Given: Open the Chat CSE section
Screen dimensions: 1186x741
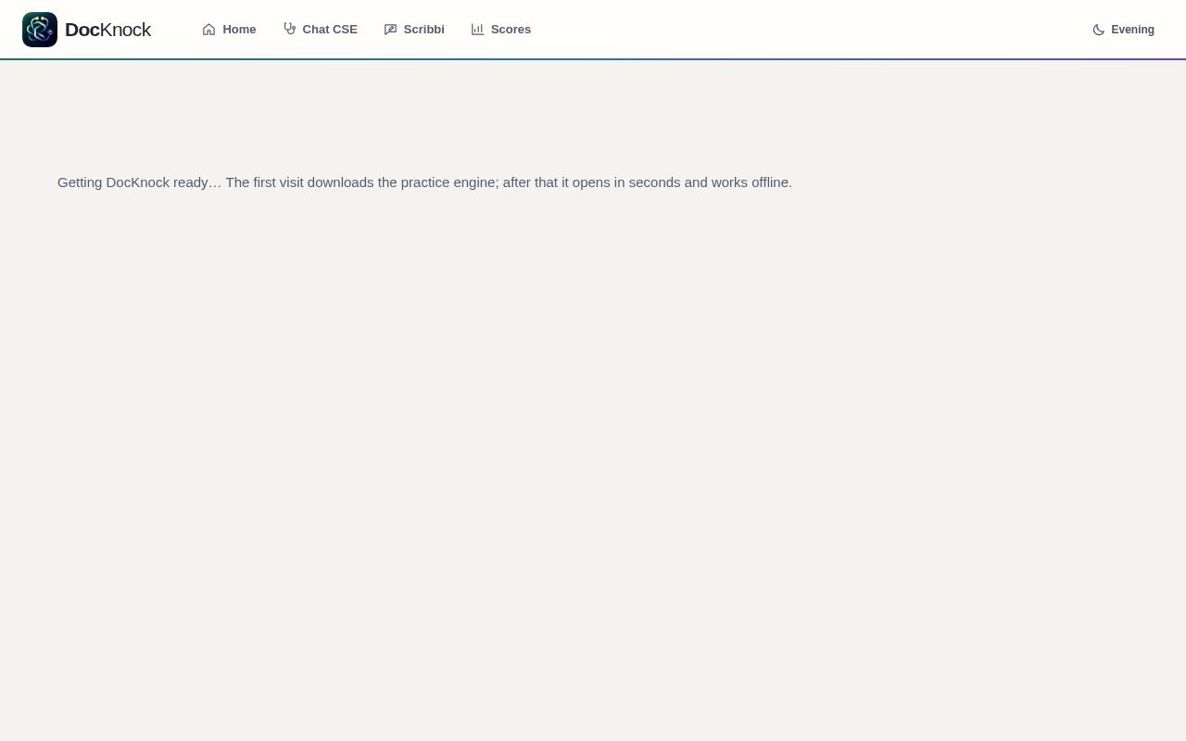Looking at the screenshot, I should tap(320, 30).
